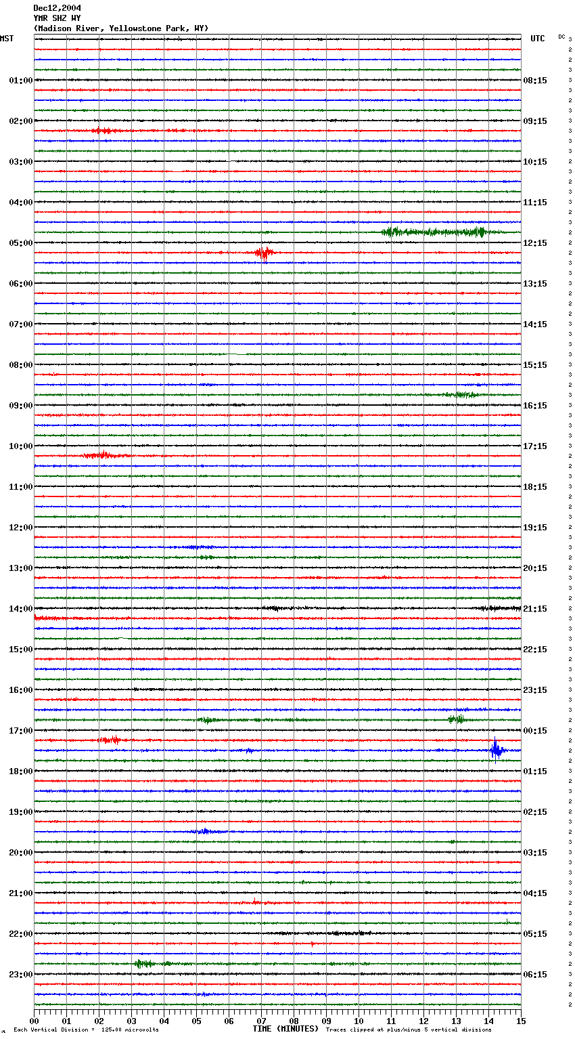Select the 02:00 MST time label

tap(21, 121)
